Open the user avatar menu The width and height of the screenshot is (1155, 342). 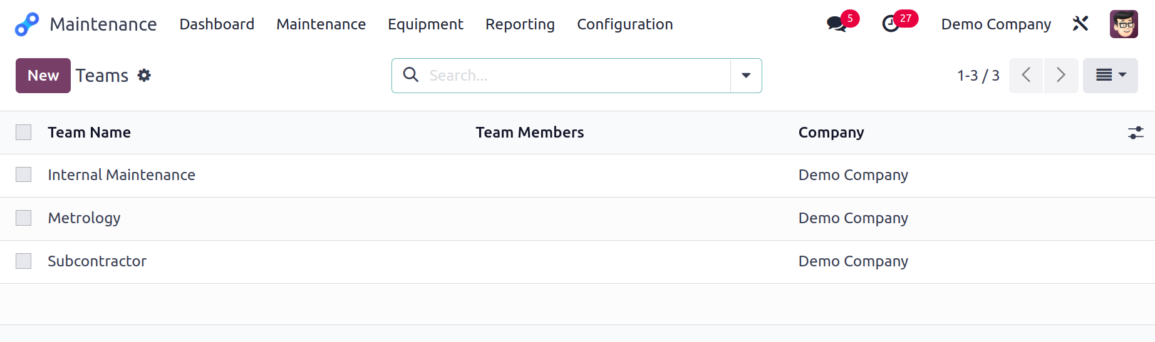point(1124,24)
